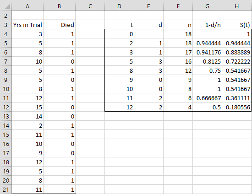Click cell containing 0.8125
Viewport: 252px width, 194px height.
click(207, 61)
